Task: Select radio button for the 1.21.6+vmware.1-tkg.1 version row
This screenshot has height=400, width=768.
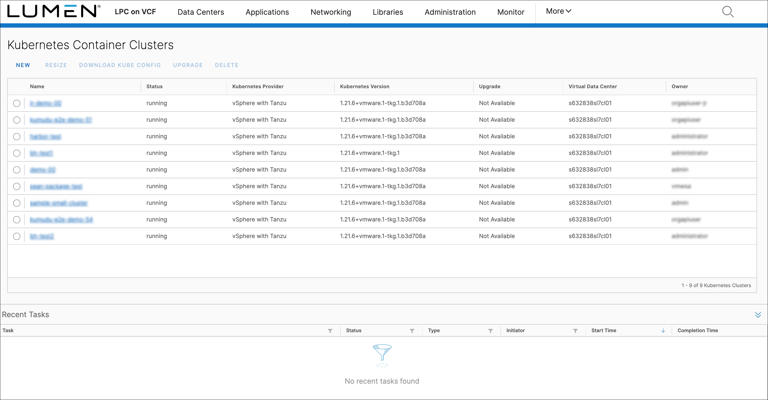Action: tap(17, 153)
